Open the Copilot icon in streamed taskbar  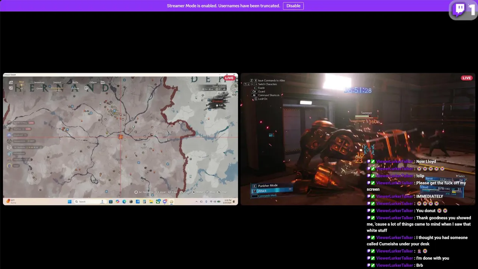coord(118,202)
